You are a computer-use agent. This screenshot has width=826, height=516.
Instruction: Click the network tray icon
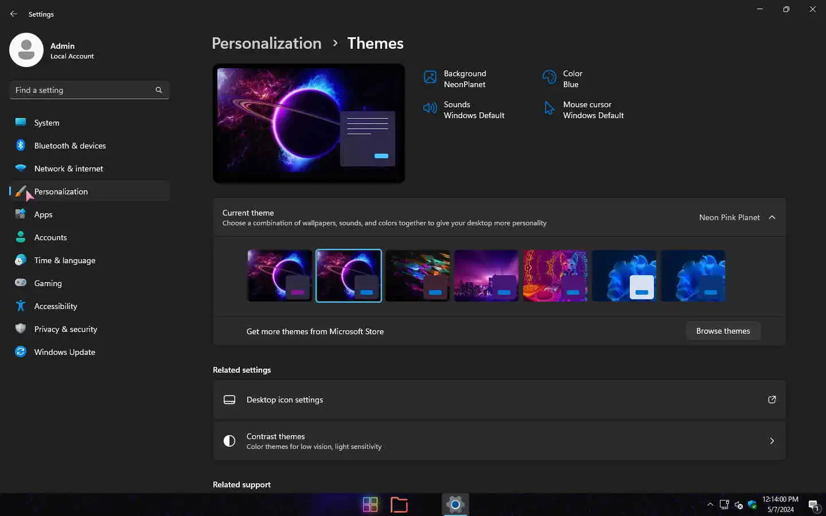coord(724,505)
